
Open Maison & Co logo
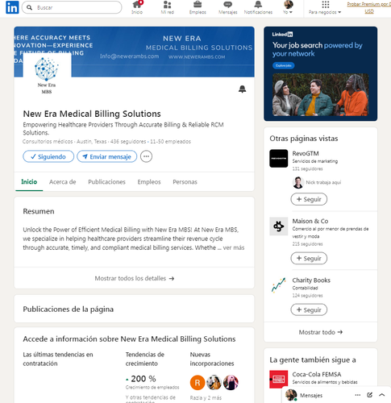[x=279, y=226]
